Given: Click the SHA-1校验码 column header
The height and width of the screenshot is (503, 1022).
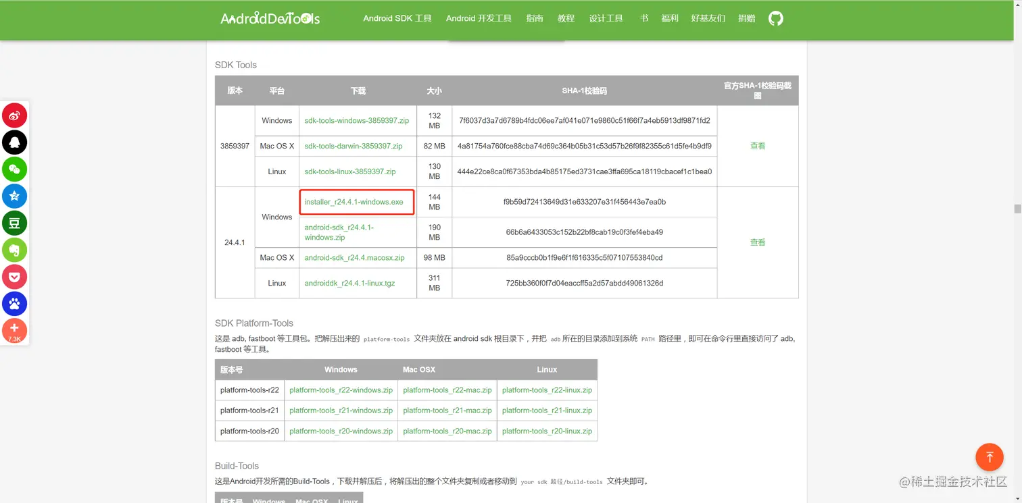Looking at the screenshot, I should 585,90.
